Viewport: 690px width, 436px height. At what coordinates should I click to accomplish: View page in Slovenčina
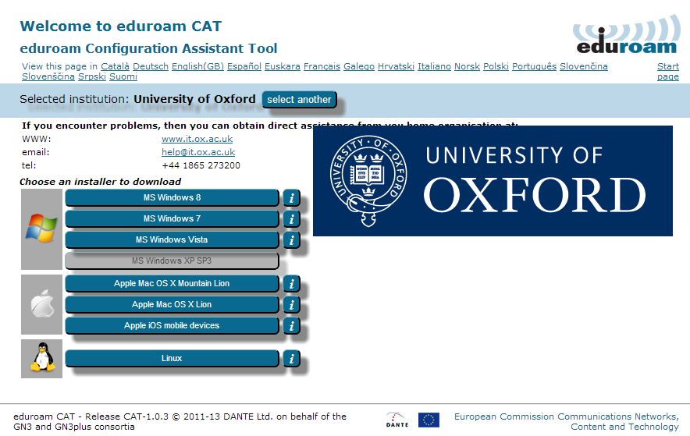584,66
